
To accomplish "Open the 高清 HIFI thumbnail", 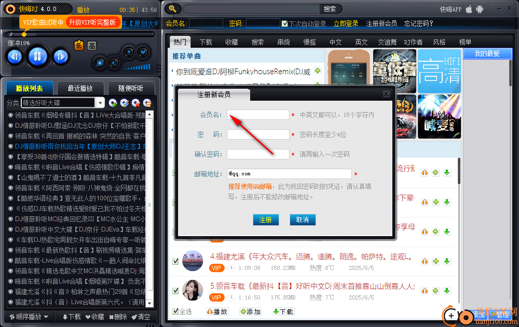I will click(439, 71).
